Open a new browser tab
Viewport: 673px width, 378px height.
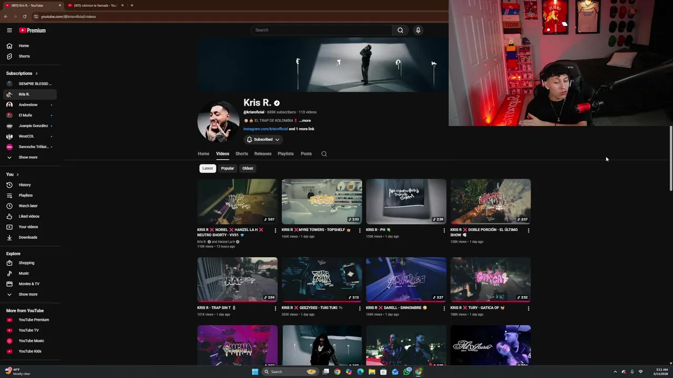tap(131, 5)
